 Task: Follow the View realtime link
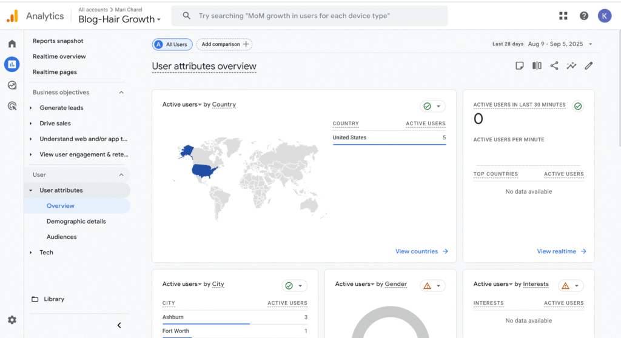[557, 251]
